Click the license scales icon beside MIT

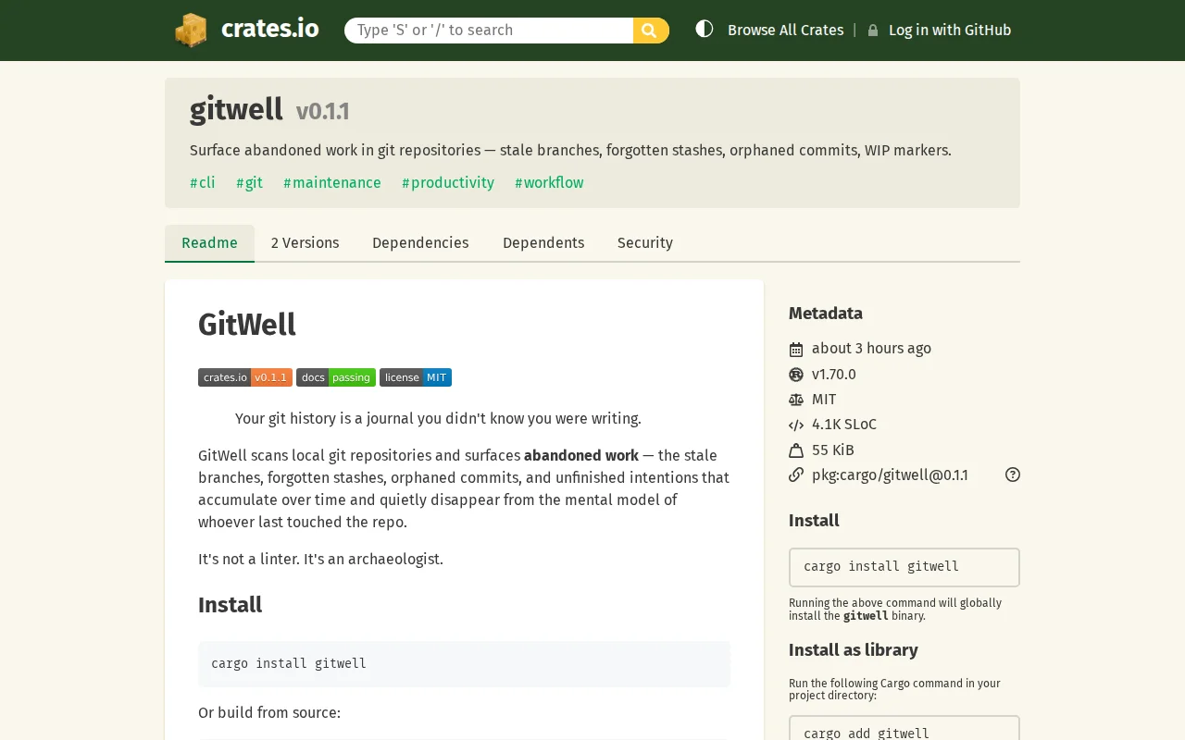(x=796, y=400)
